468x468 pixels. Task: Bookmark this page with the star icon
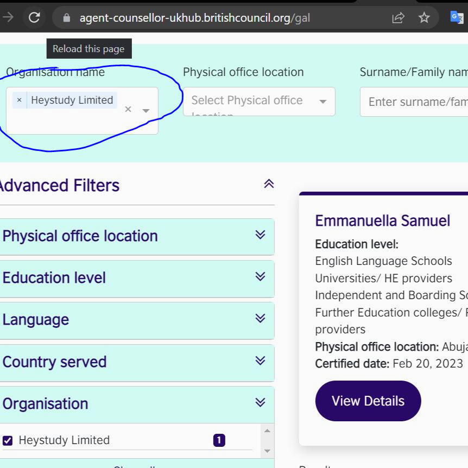(x=424, y=18)
